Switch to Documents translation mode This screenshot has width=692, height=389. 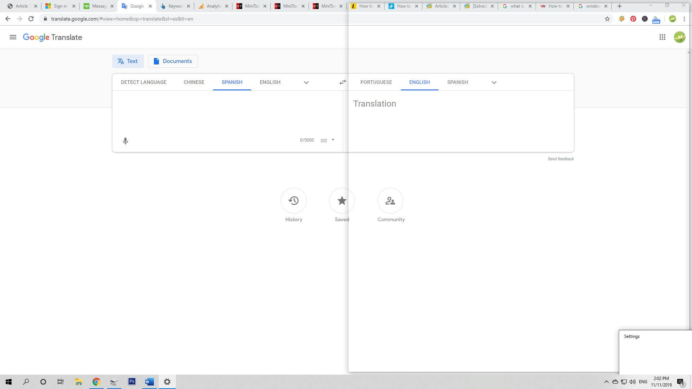(x=173, y=61)
